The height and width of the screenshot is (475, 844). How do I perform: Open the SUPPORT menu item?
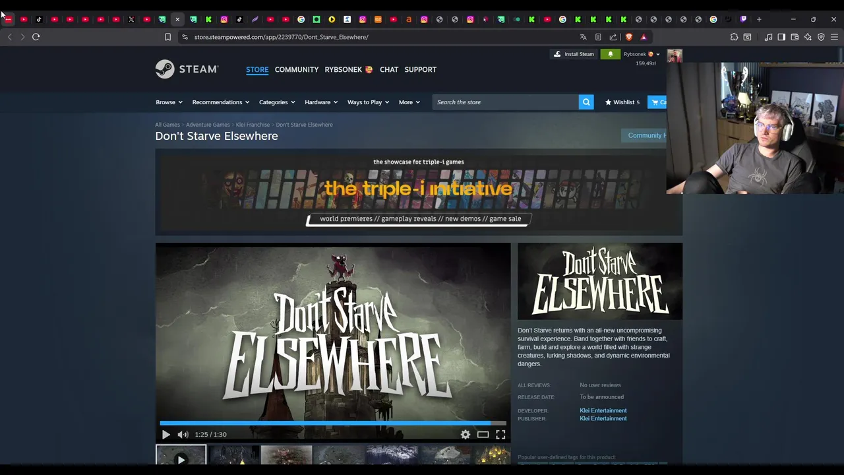coord(421,69)
